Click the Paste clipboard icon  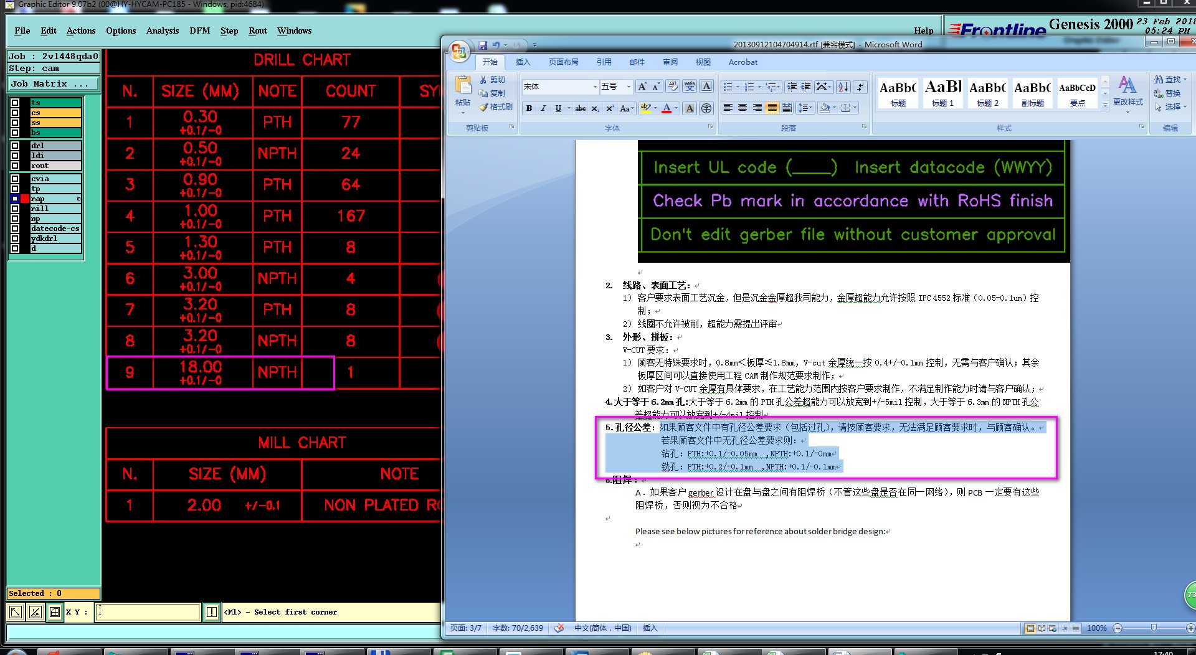click(x=463, y=86)
